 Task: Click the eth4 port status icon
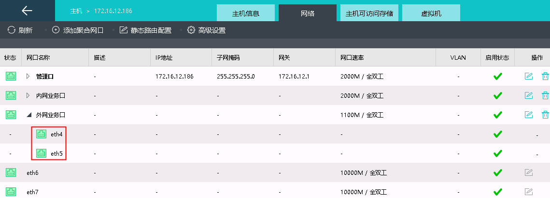[x=42, y=134]
